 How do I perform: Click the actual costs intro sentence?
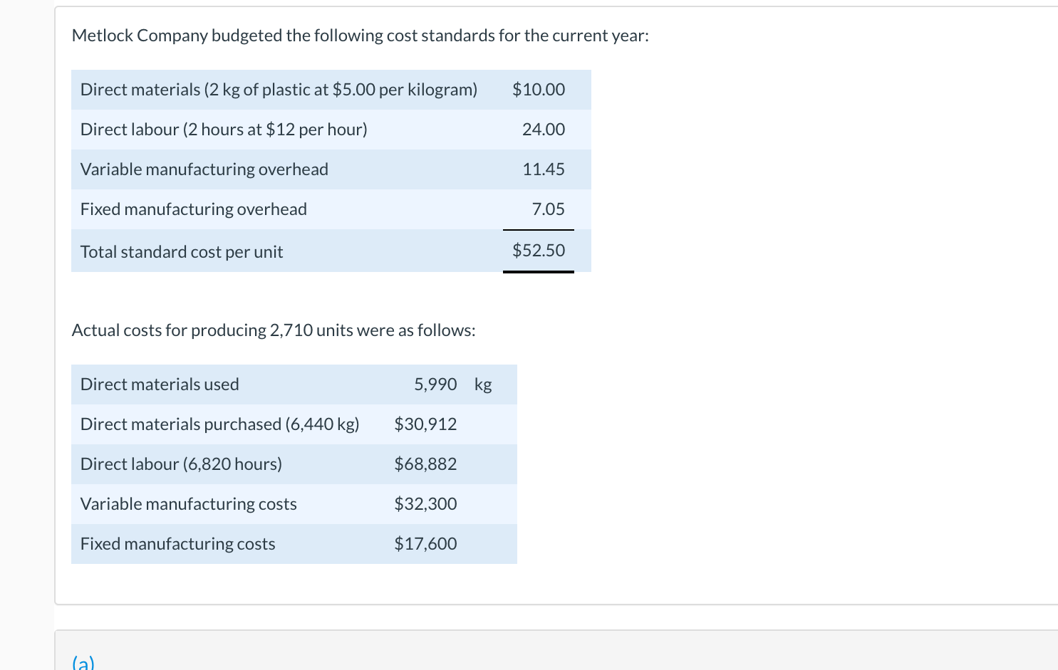click(x=274, y=330)
